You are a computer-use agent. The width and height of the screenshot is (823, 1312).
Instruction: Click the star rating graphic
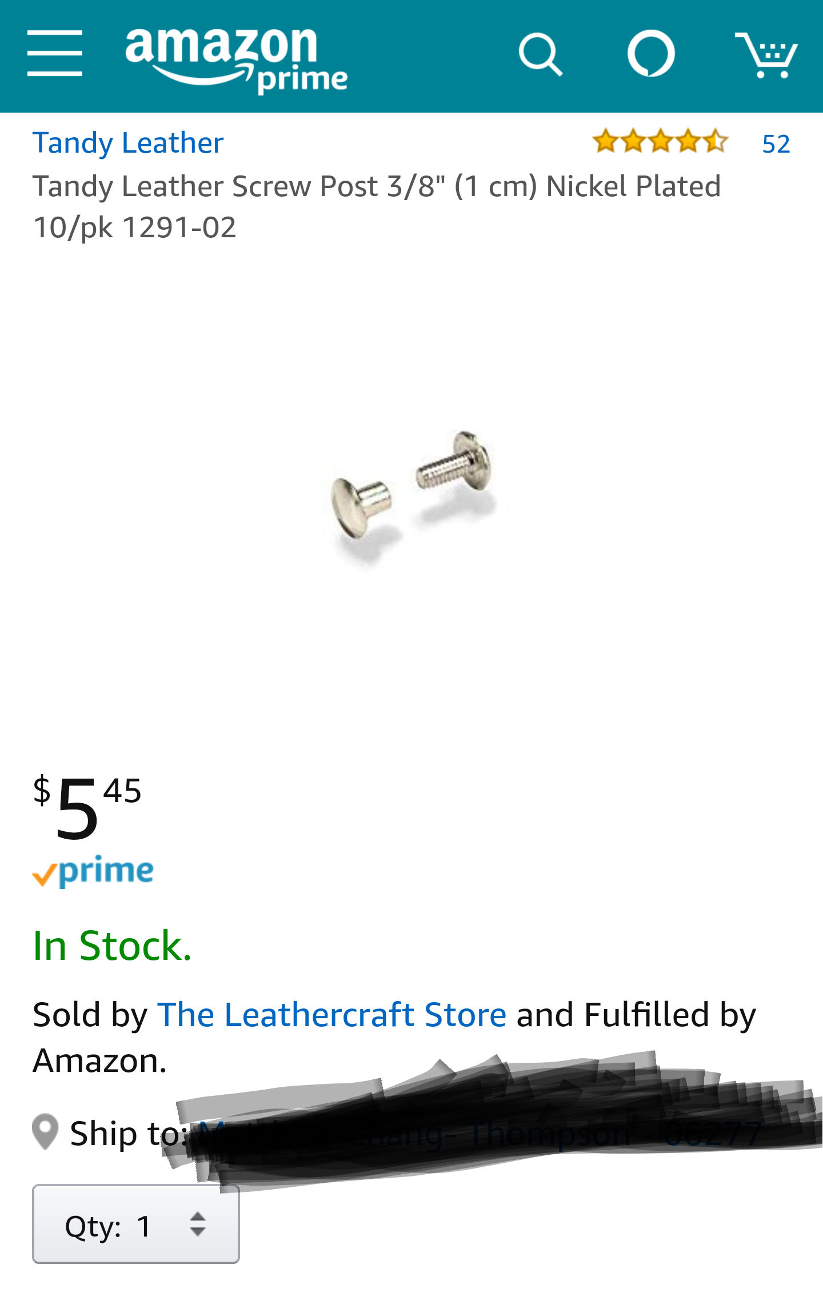tap(660, 142)
